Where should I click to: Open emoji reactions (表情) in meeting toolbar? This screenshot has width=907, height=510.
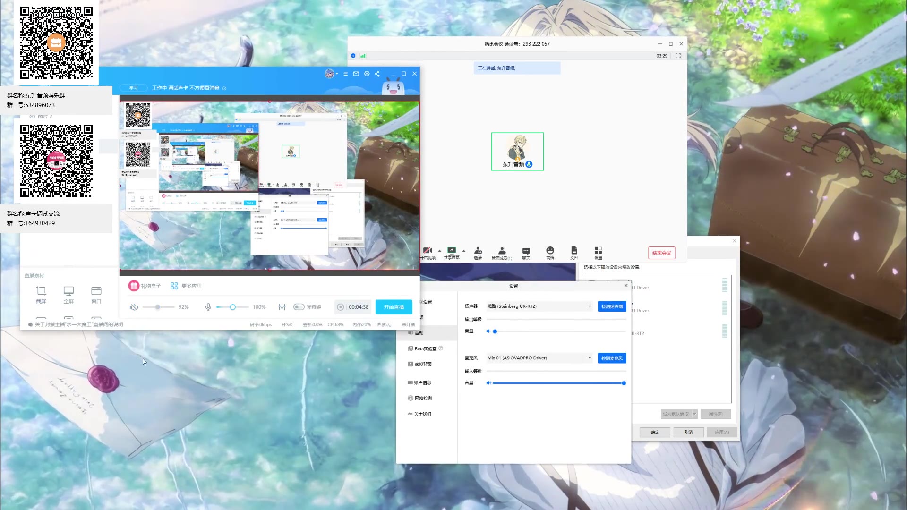tap(550, 253)
